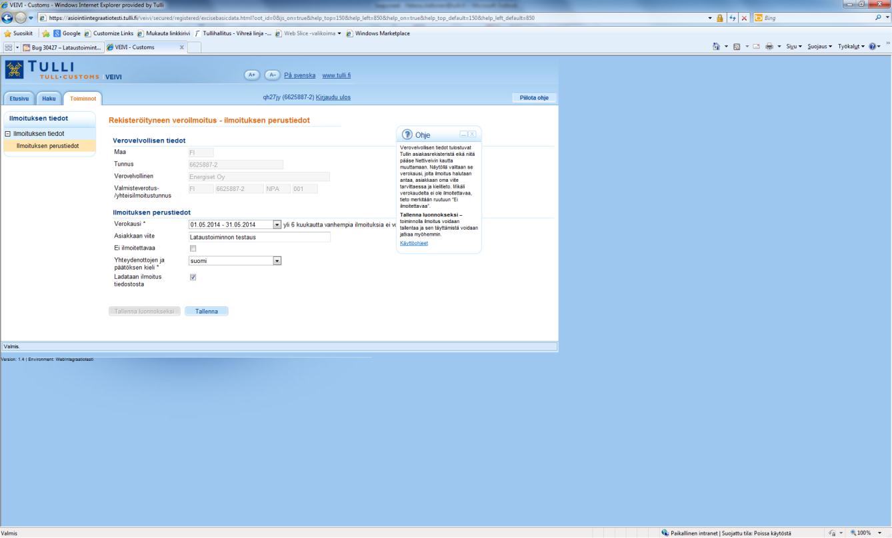Click the Piilota ohje button
The image size is (892, 538).
pos(534,98)
